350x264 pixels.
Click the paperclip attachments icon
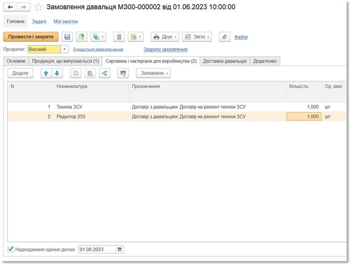click(x=224, y=37)
